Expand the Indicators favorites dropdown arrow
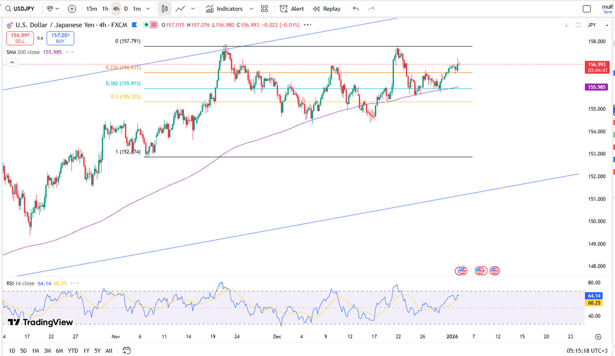 pyautogui.click(x=251, y=9)
